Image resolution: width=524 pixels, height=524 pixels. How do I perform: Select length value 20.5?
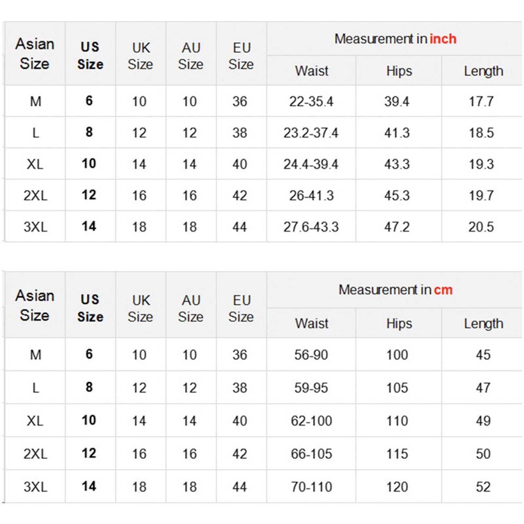[481, 227]
